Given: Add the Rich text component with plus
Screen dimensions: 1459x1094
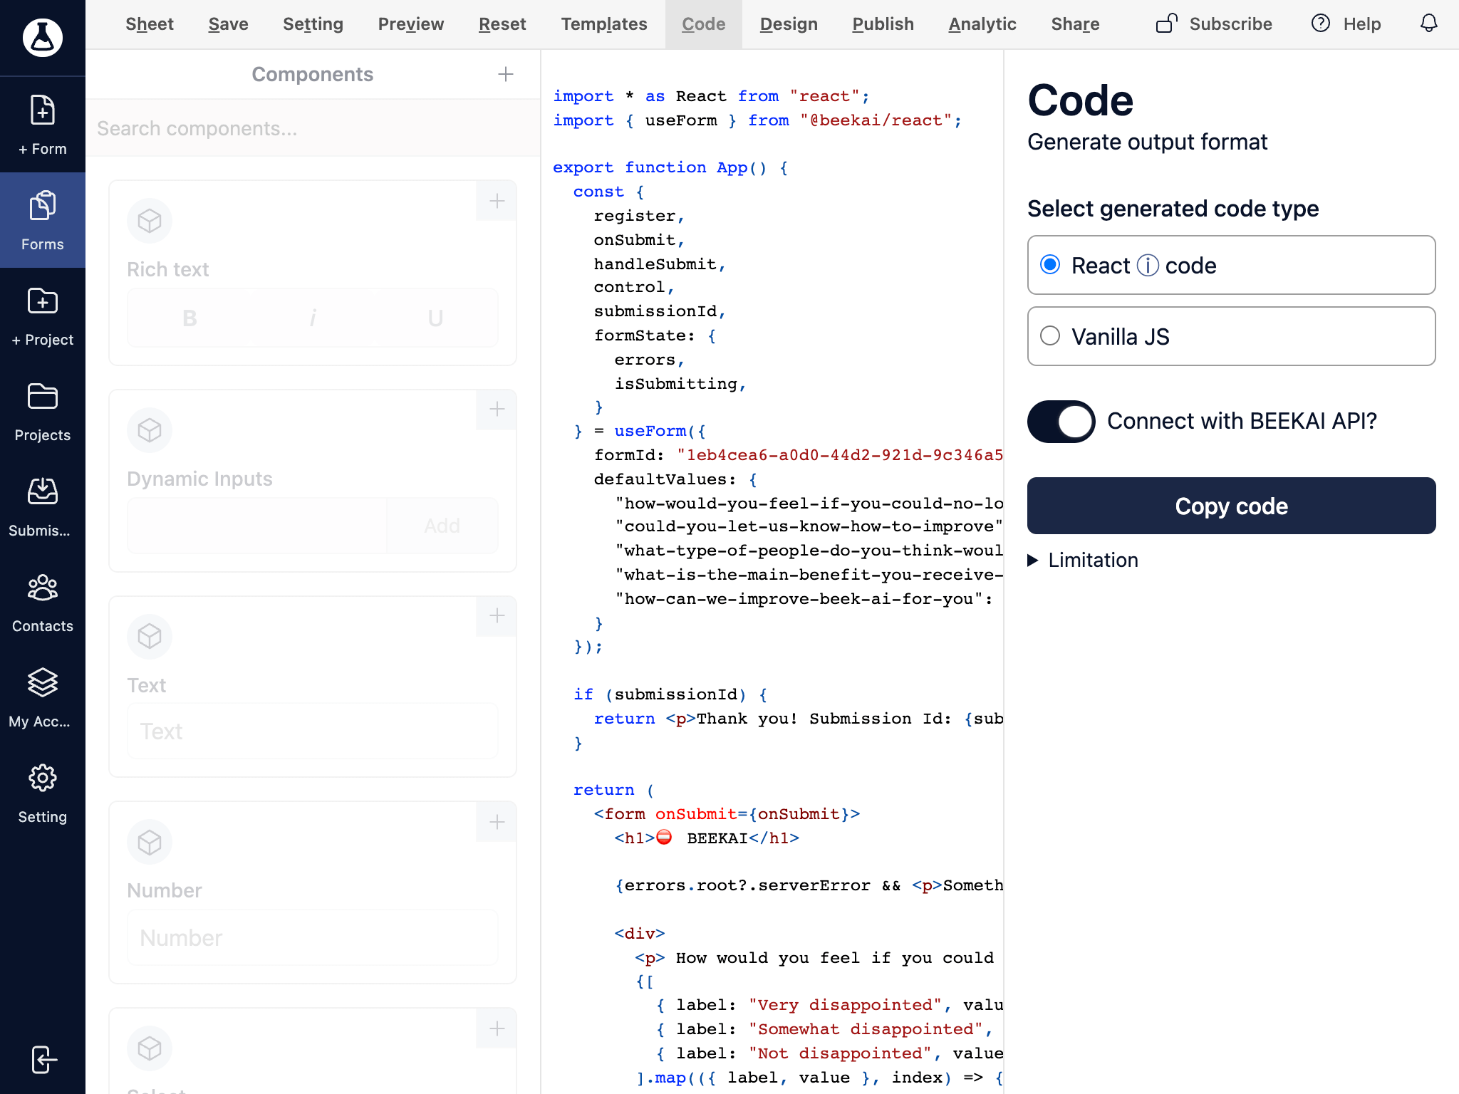Looking at the screenshot, I should click(x=497, y=201).
